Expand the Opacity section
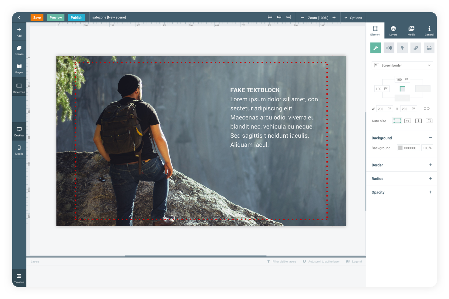This screenshot has height=299, width=449. (x=430, y=192)
